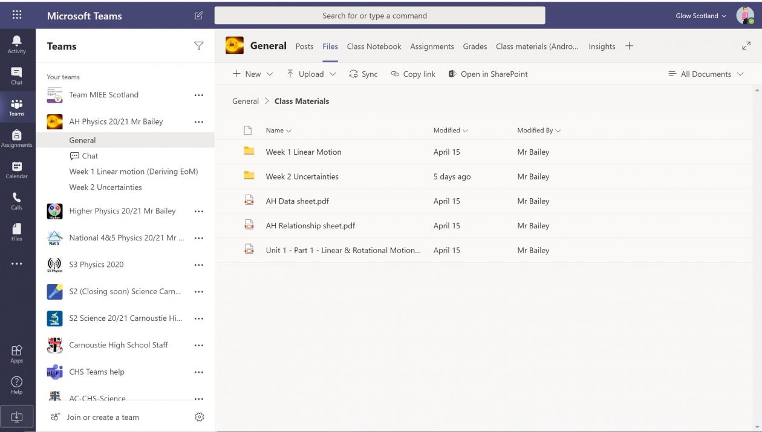Open the Class Notebook tab
762x432 pixels.
coord(374,47)
